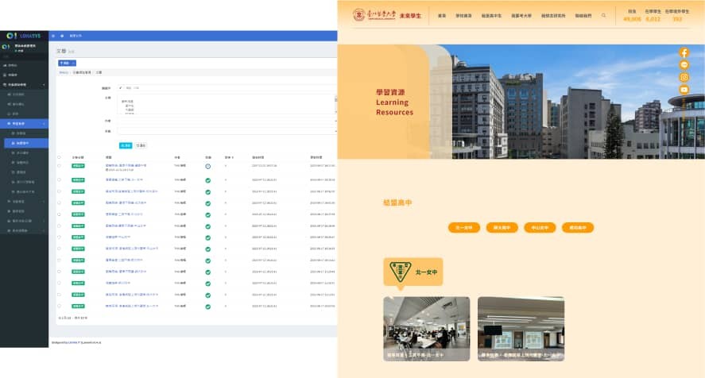Open the Instagram social icon on the university site
Screen dimensions: 705x378
point(684,77)
